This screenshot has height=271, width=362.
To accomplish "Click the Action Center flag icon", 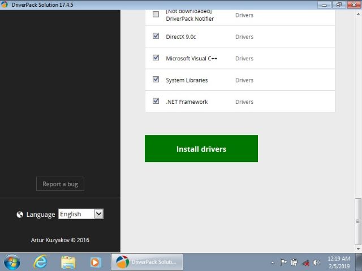I will (x=284, y=263).
